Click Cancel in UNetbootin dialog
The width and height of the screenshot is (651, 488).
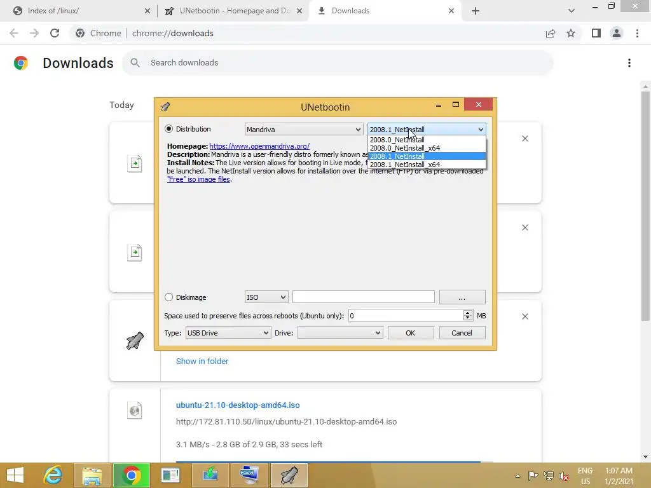(x=462, y=333)
